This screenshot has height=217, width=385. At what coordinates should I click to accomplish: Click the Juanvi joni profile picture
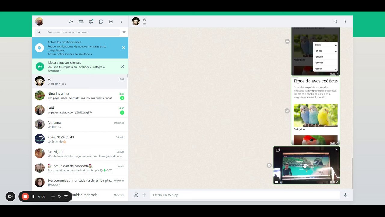tap(39, 153)
